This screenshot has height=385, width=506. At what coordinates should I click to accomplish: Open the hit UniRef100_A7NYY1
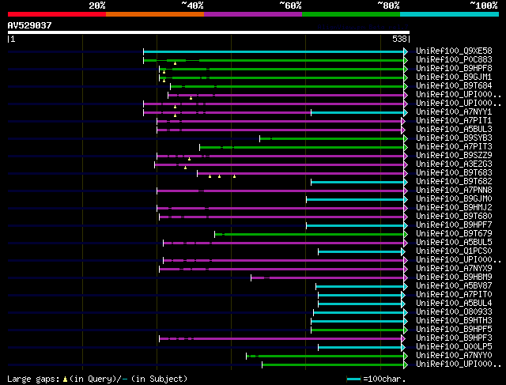click(x=454, y=112)
